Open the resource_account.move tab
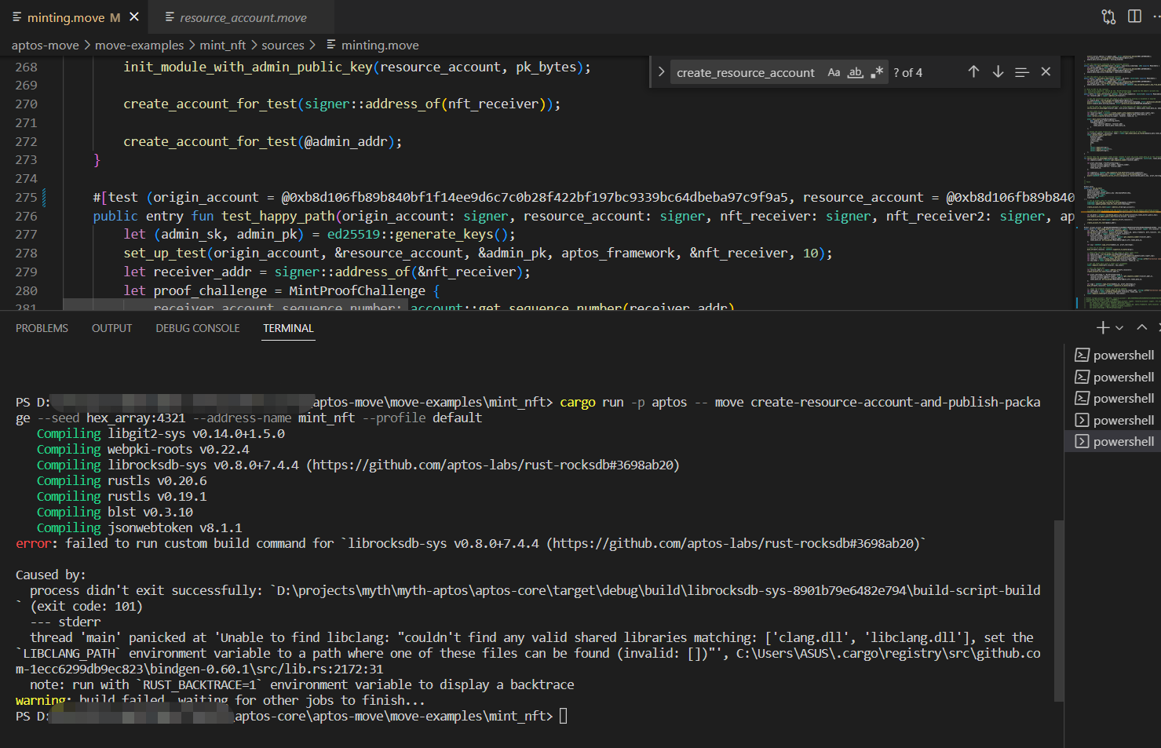This screenshot has width=1161, height=748. point(243,17)
